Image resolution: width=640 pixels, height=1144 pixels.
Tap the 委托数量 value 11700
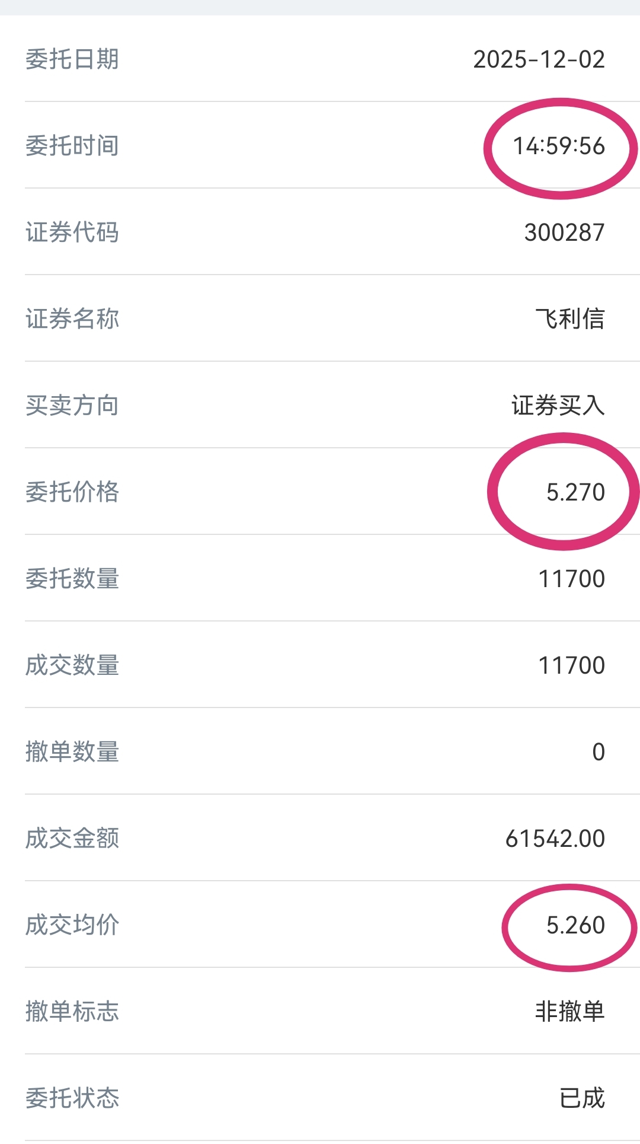click(571, 579)
